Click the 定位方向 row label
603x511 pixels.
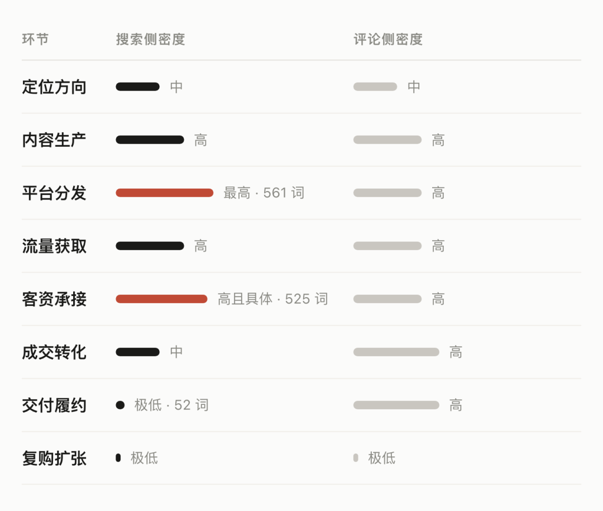pyautogui.click(x=54, y=87)
